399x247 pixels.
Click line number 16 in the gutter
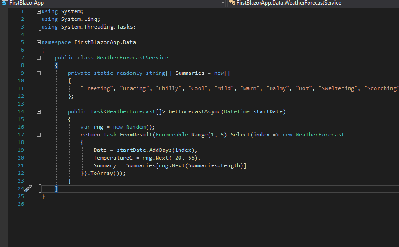(20, 127)
